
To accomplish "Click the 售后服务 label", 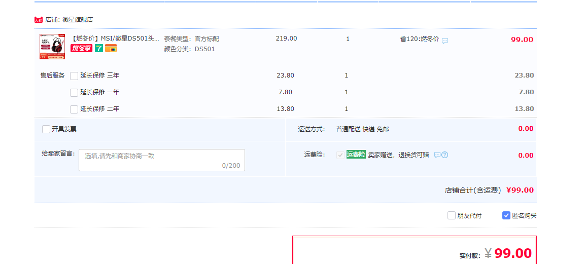I will coord(53,76).
